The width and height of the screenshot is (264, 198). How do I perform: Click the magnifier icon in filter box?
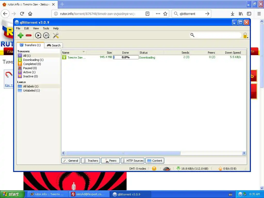192,35
